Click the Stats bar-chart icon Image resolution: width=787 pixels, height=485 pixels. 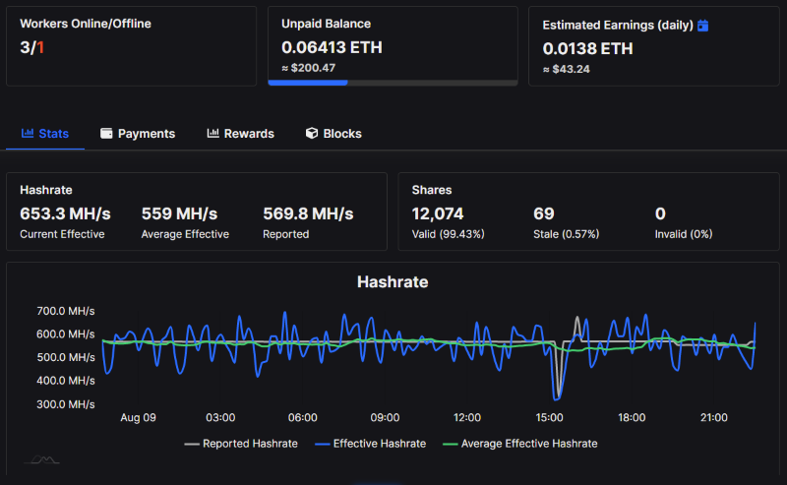coord(28,133)
